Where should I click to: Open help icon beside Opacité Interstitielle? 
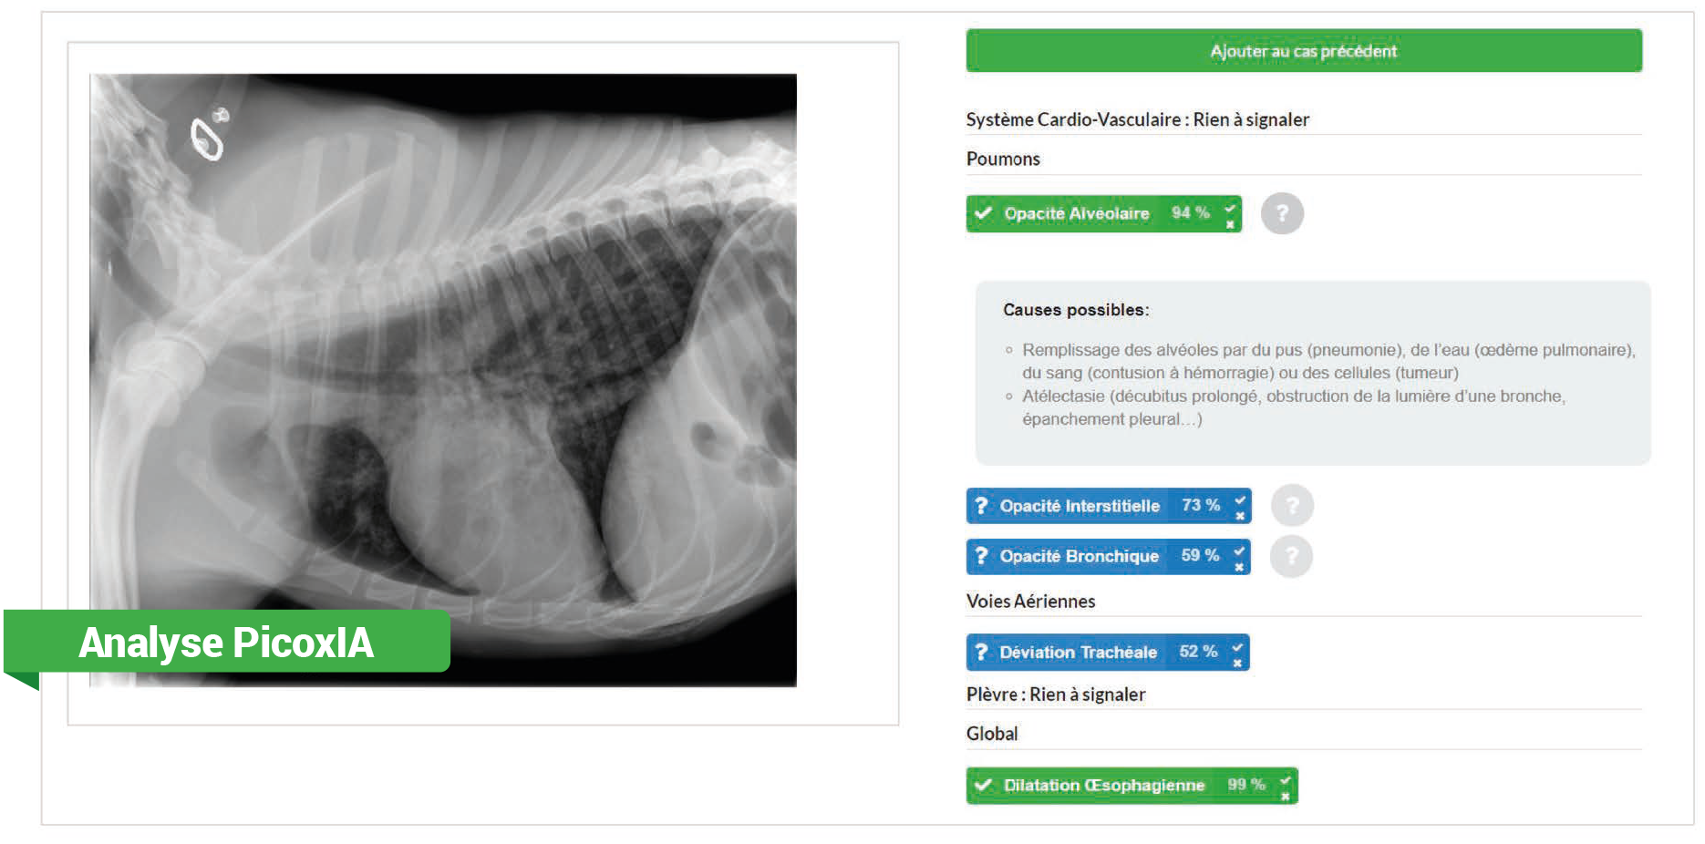click(1292, 505)
